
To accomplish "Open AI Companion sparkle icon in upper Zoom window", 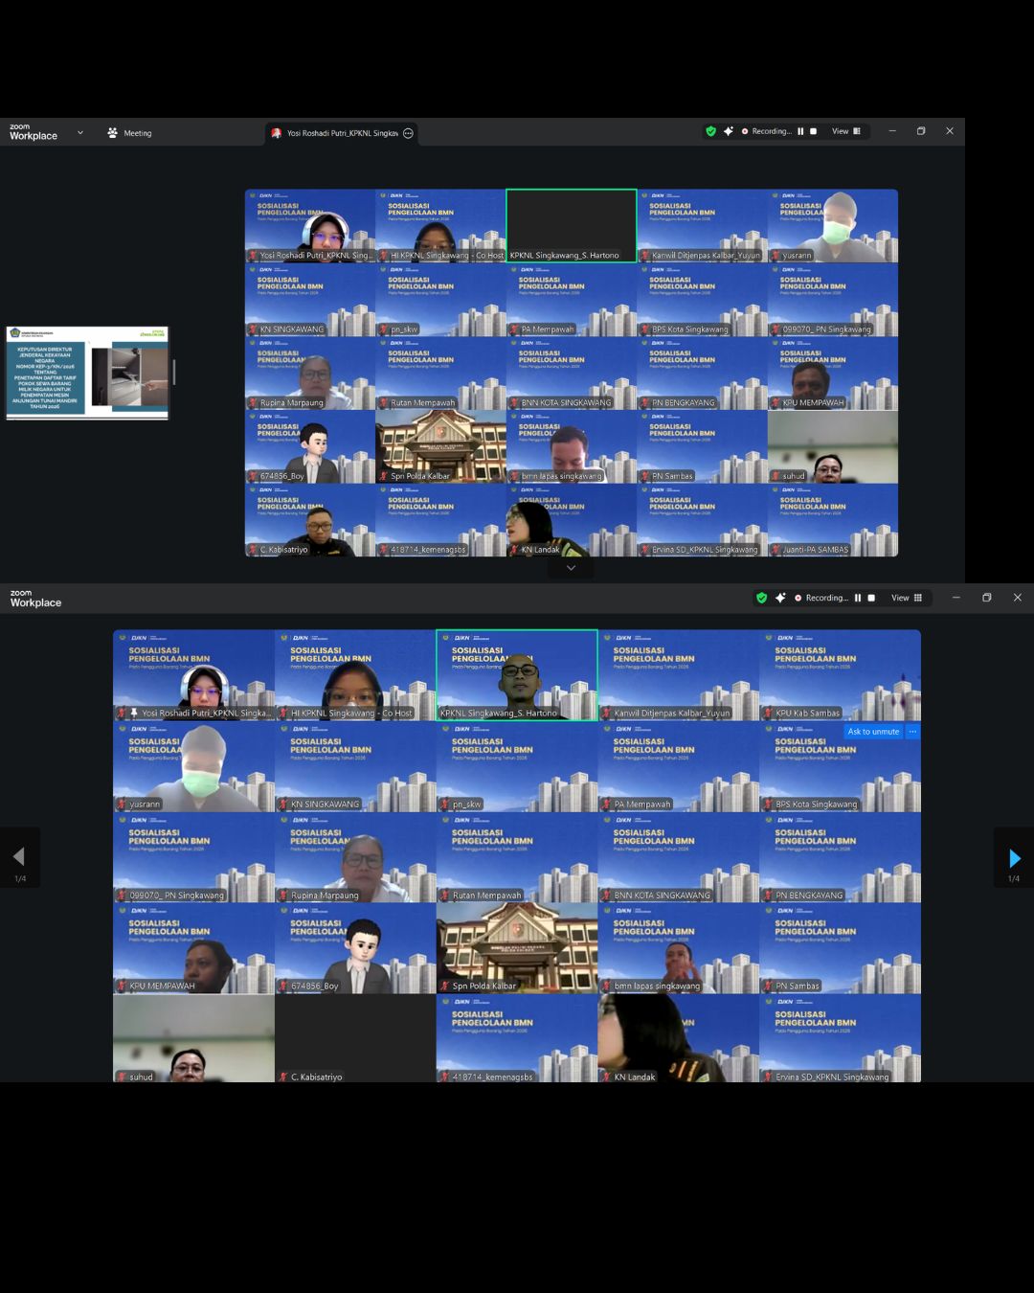I will (729, 131).
